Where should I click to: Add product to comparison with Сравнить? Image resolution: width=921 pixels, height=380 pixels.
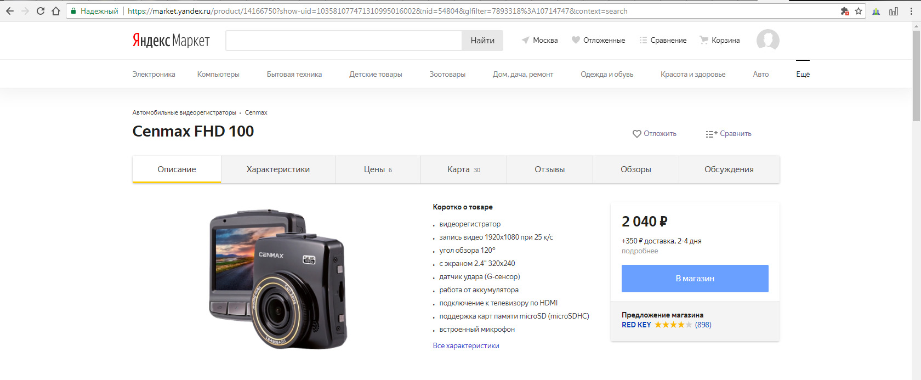(x=729, y=134)
